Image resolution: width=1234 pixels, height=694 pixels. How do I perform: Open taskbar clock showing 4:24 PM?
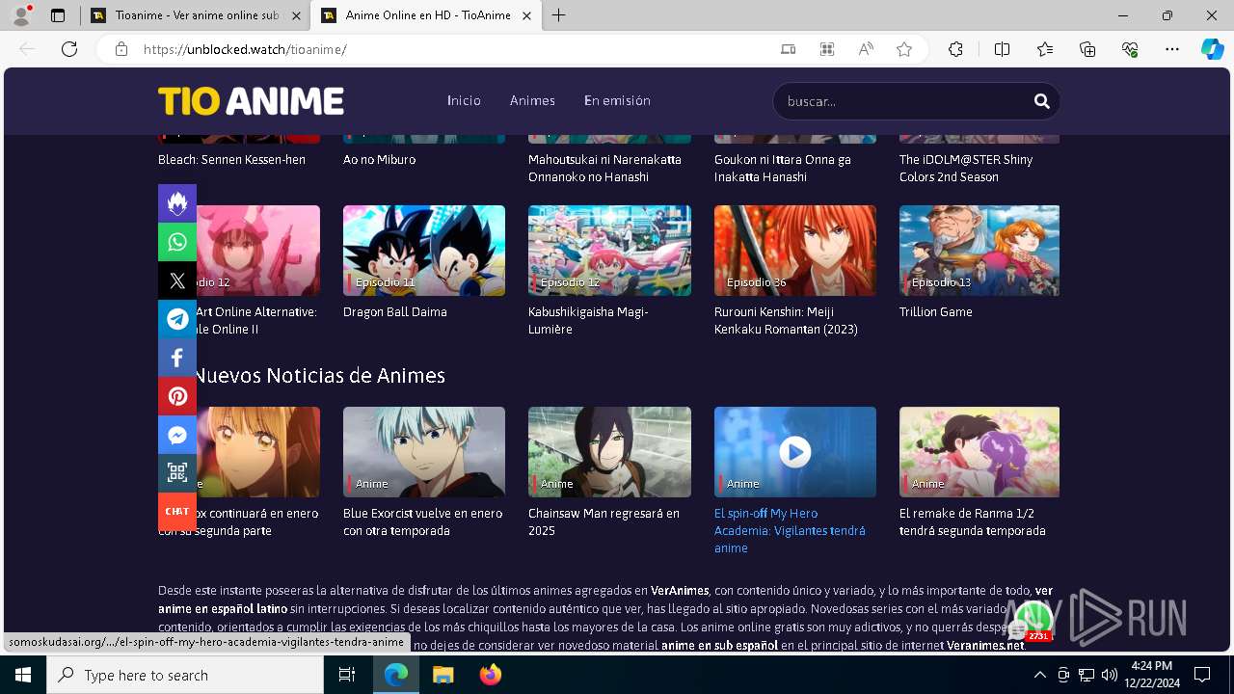point(1151,675)
